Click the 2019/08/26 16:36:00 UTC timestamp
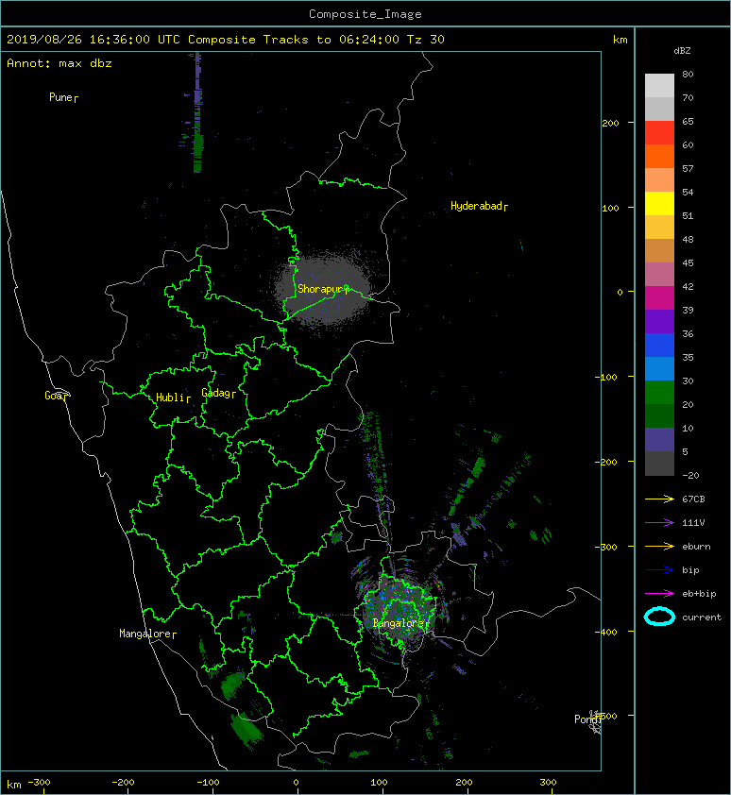The image size is (731, 795). coord(93,40)
